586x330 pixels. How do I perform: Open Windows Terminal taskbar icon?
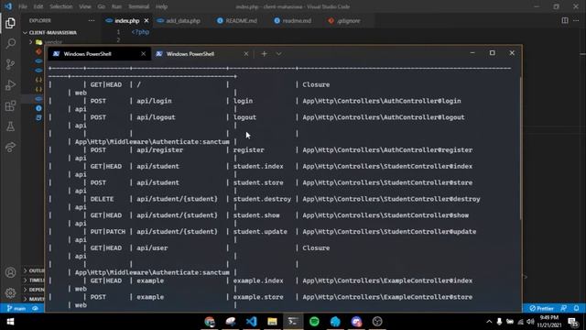(x=293, y=322)
